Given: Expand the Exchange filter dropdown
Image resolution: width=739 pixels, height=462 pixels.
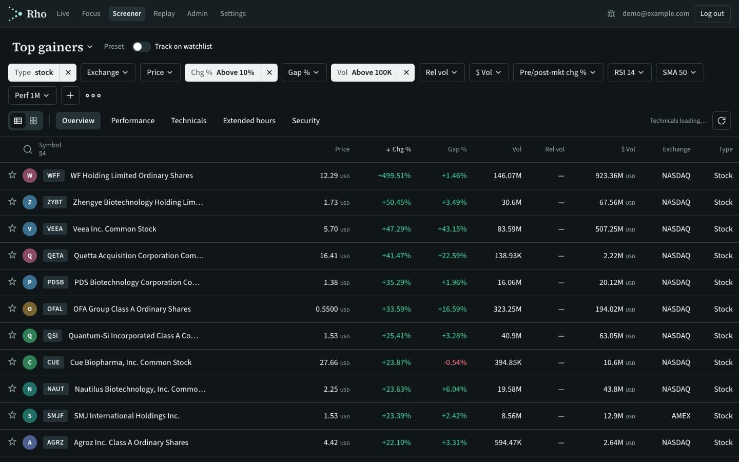Looking at the screenshot, I should point(108,72).
